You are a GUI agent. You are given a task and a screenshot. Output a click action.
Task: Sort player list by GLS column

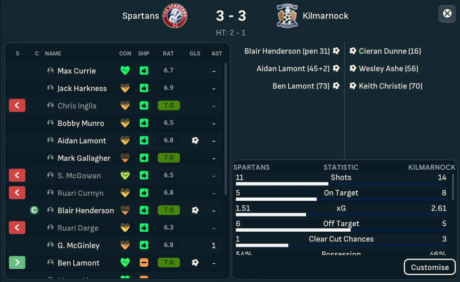[195, 53]
